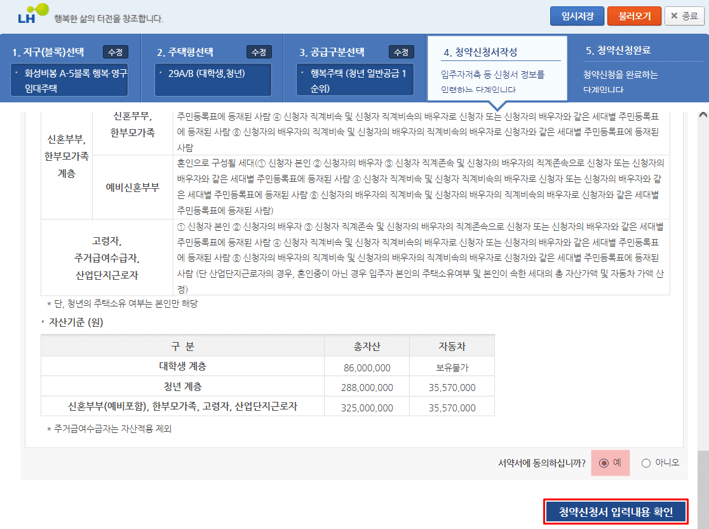Click the 화성비봉 A-5블록 selection box

[70, 80]
